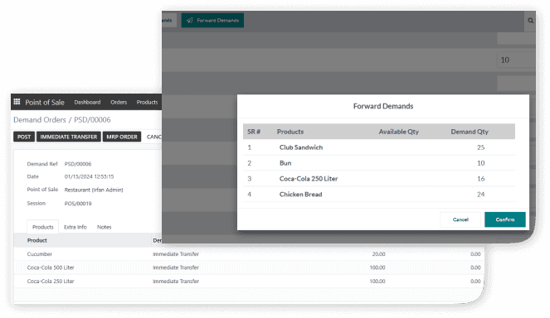Click Product column header in order lines

pyautogui.click(x=37, y=240)
